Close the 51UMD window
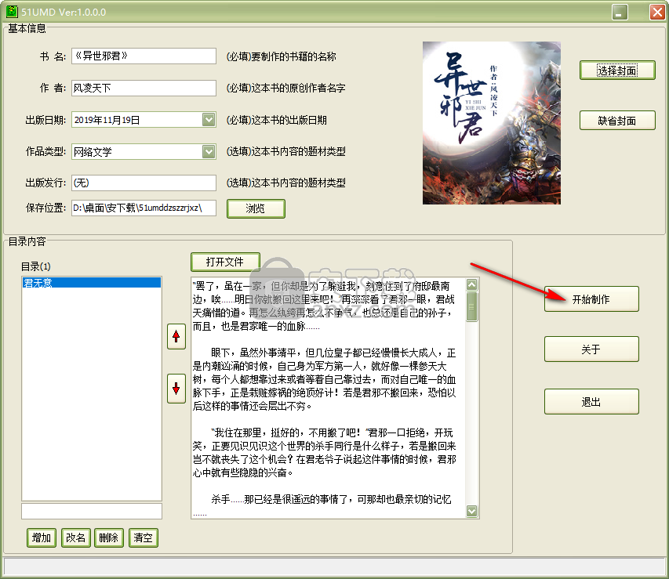This screenshot has width=669, height=579. point(656,12)
